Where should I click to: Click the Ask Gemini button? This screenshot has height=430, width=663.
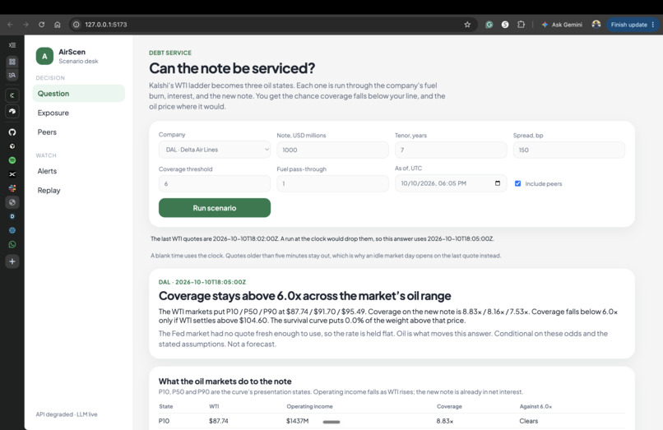[562, 25]
